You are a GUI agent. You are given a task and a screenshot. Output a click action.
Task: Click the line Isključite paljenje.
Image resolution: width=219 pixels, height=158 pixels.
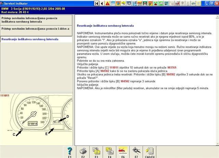point(88,85)
